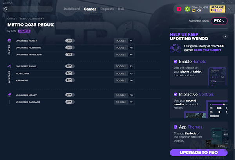Click the TOGGLE hotkey for No Reload
The height and width of the screenshot is (160, 235).
pos(121,73)
